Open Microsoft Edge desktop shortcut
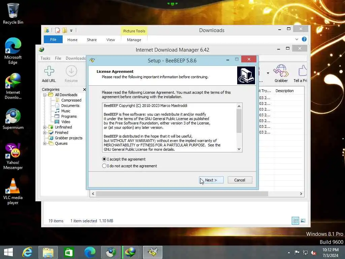The height and width of the screenshot is (259, 345). pyautogui.click(x=13, y=51)
